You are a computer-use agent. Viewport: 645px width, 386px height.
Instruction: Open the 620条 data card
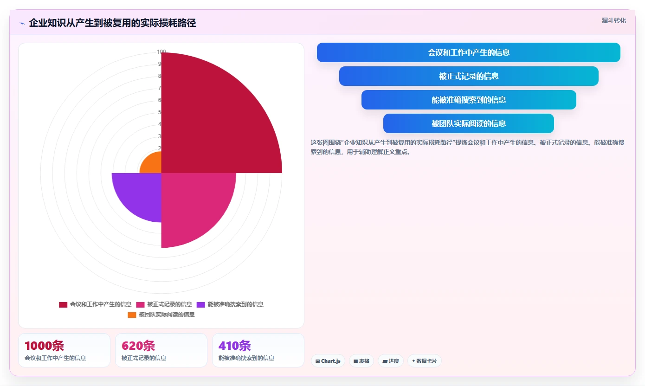161,350
